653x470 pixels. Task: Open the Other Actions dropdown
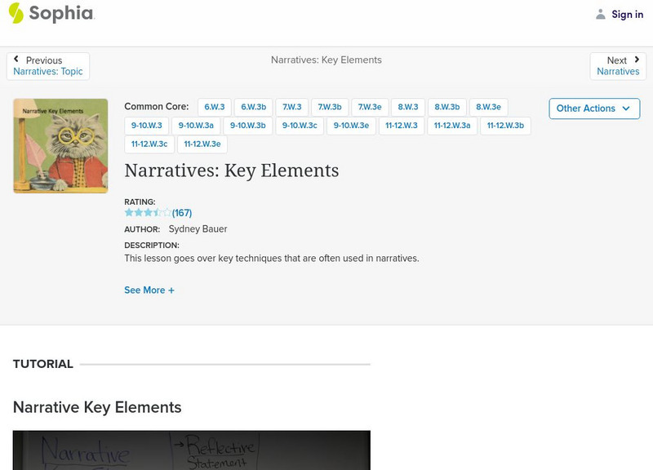click(x=593, y=108)
